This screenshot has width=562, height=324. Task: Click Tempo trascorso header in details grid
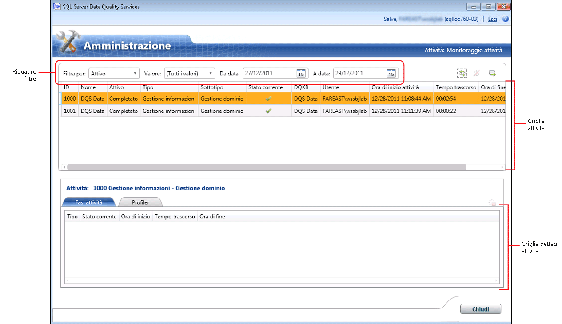175,217
